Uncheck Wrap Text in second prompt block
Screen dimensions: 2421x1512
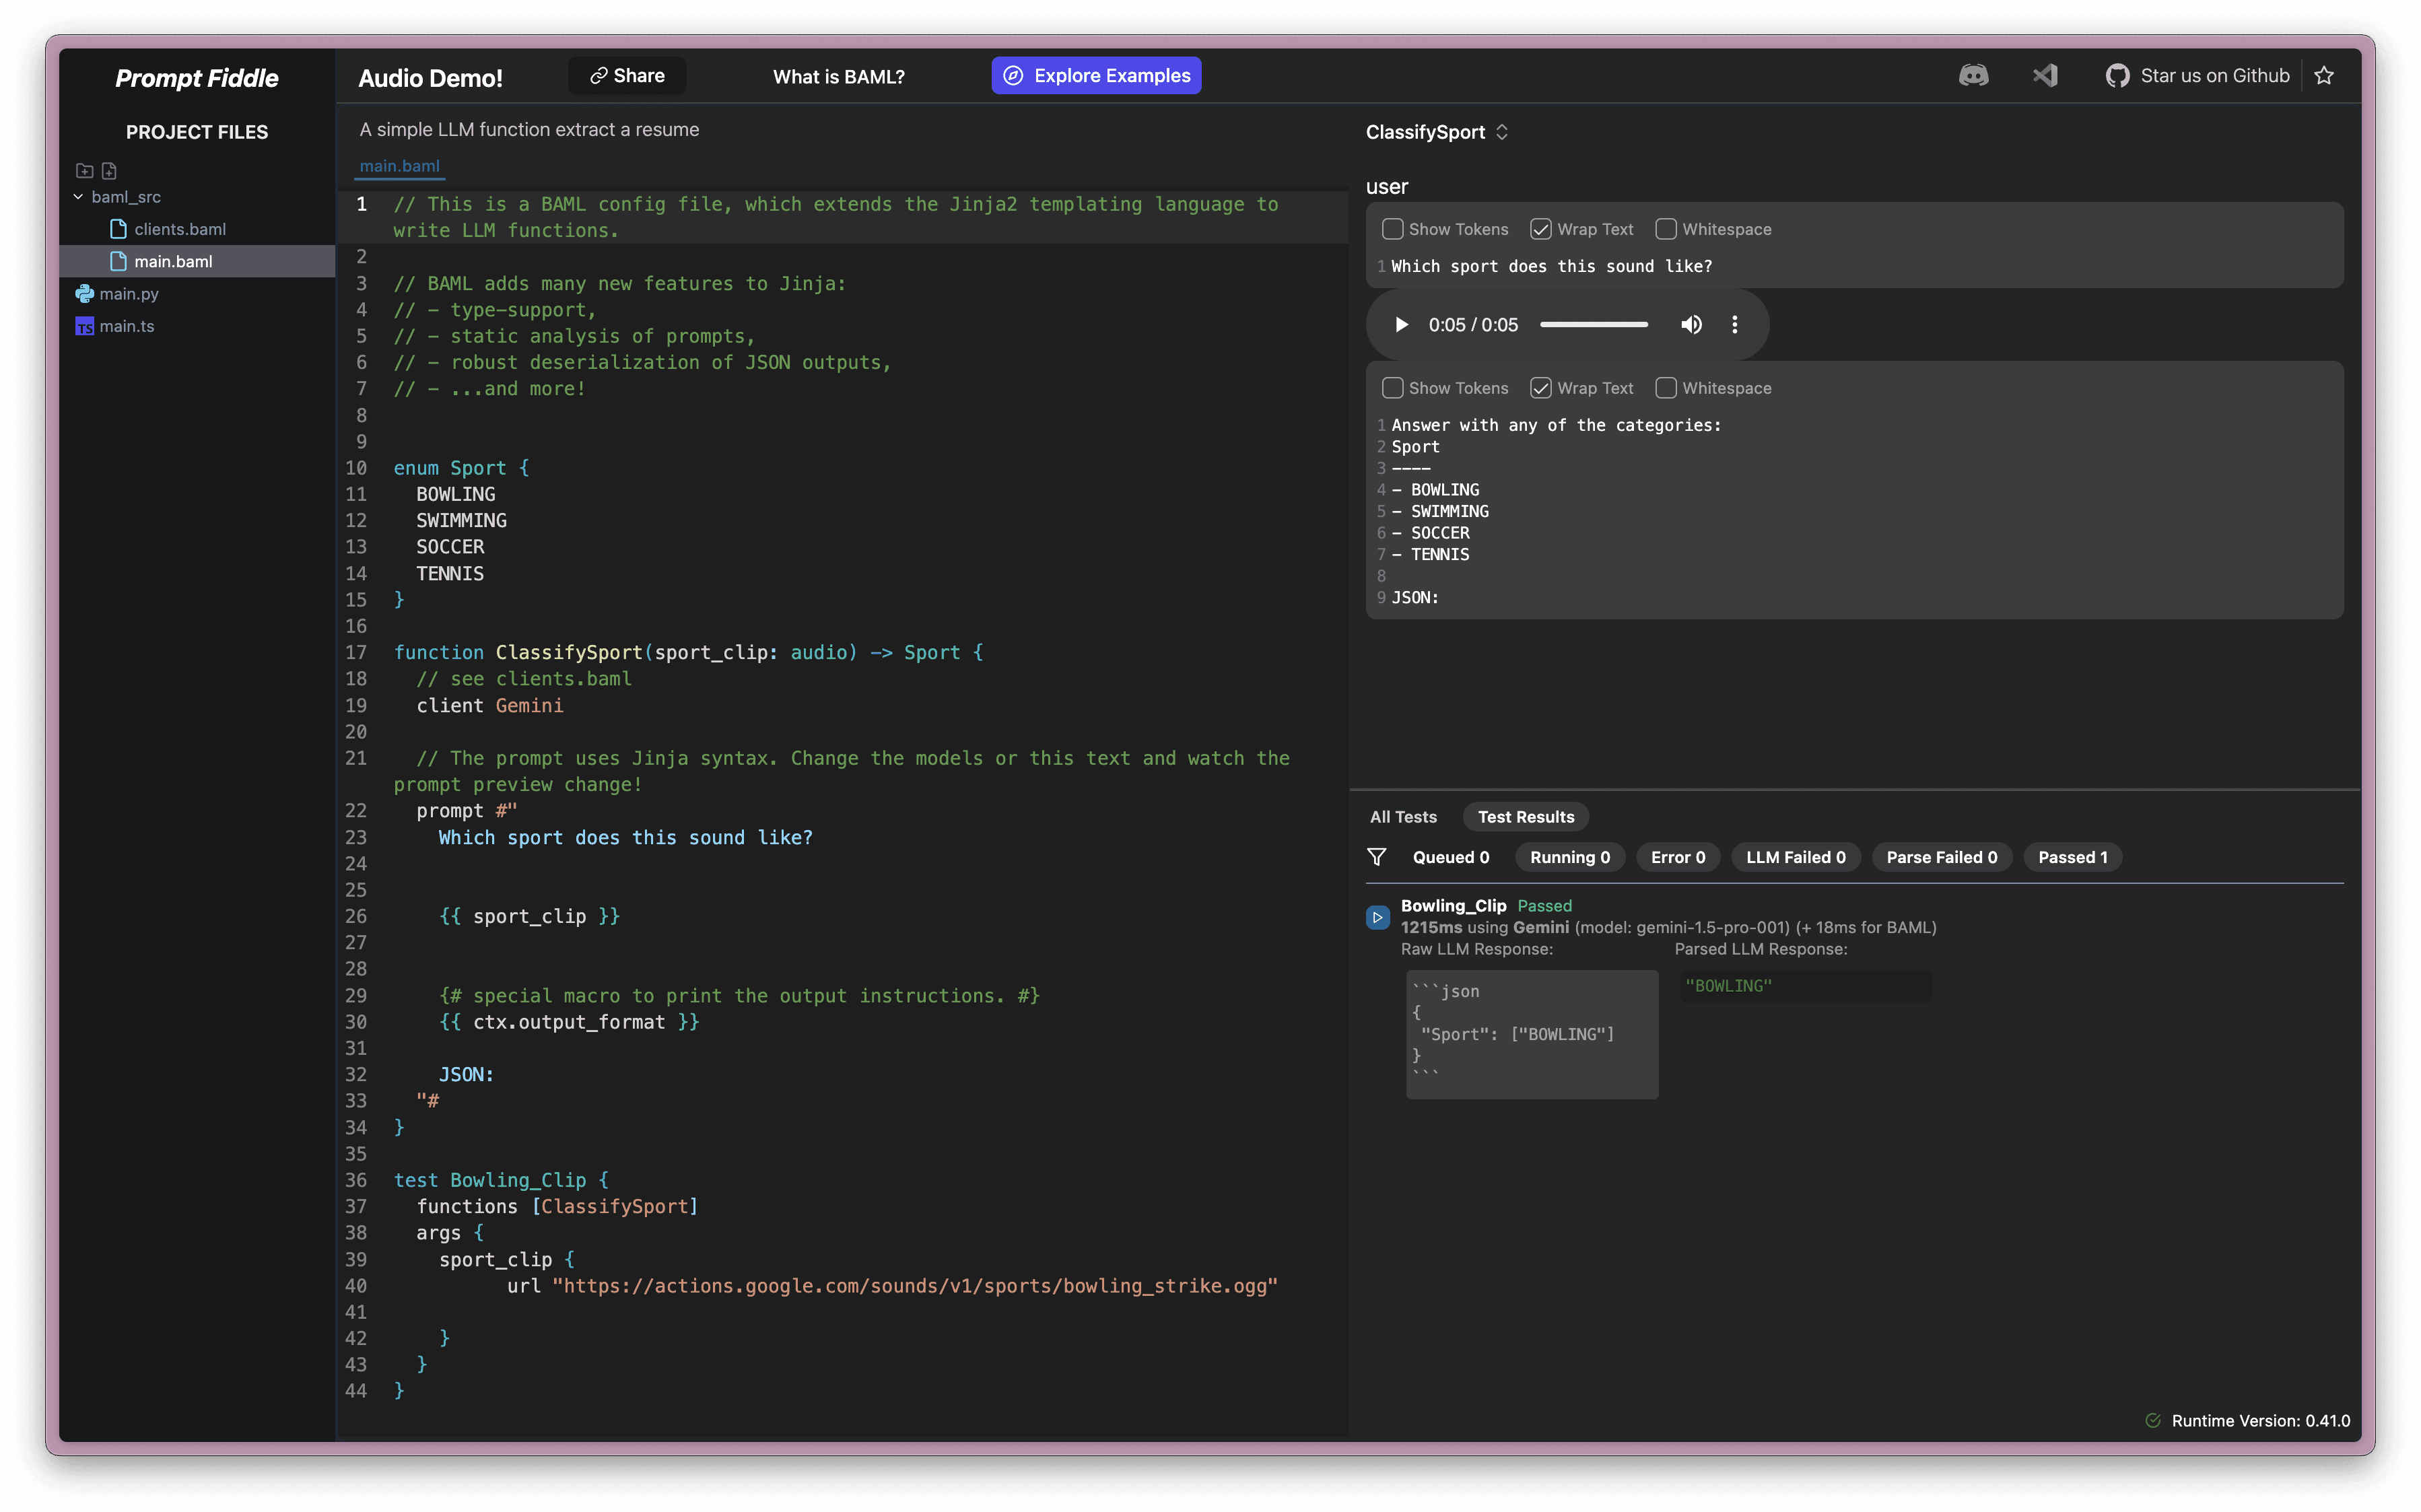pos(1541,388)
